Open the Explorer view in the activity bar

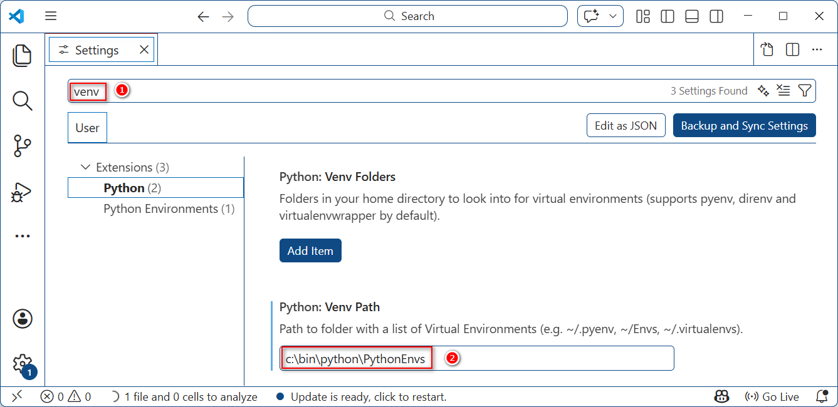pyautogui.click(x=22, y=55)
